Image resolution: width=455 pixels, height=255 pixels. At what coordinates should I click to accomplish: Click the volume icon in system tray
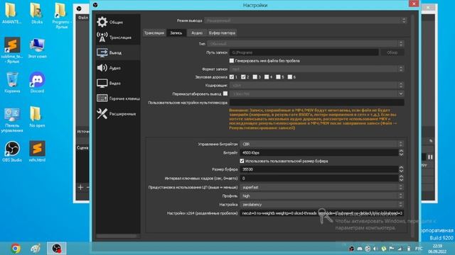click(375, 249)
